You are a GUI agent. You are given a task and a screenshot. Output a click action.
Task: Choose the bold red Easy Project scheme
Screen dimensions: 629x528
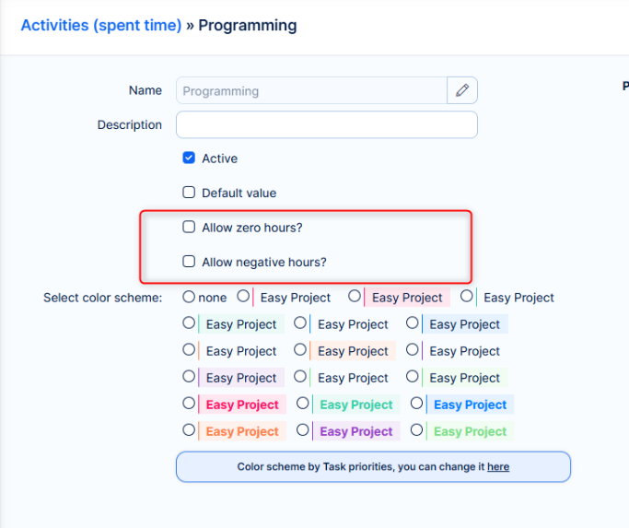click(190, 404)
